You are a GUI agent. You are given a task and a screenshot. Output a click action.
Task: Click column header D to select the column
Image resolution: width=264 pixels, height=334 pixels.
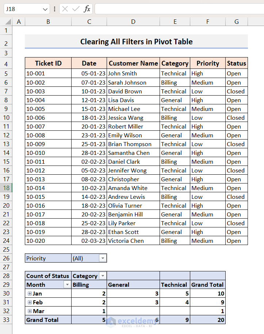tap(133, 21)
